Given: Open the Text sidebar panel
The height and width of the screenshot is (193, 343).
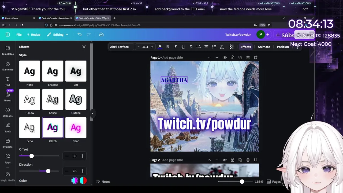Looking at the screenshot, I should [x=8, y=81].
